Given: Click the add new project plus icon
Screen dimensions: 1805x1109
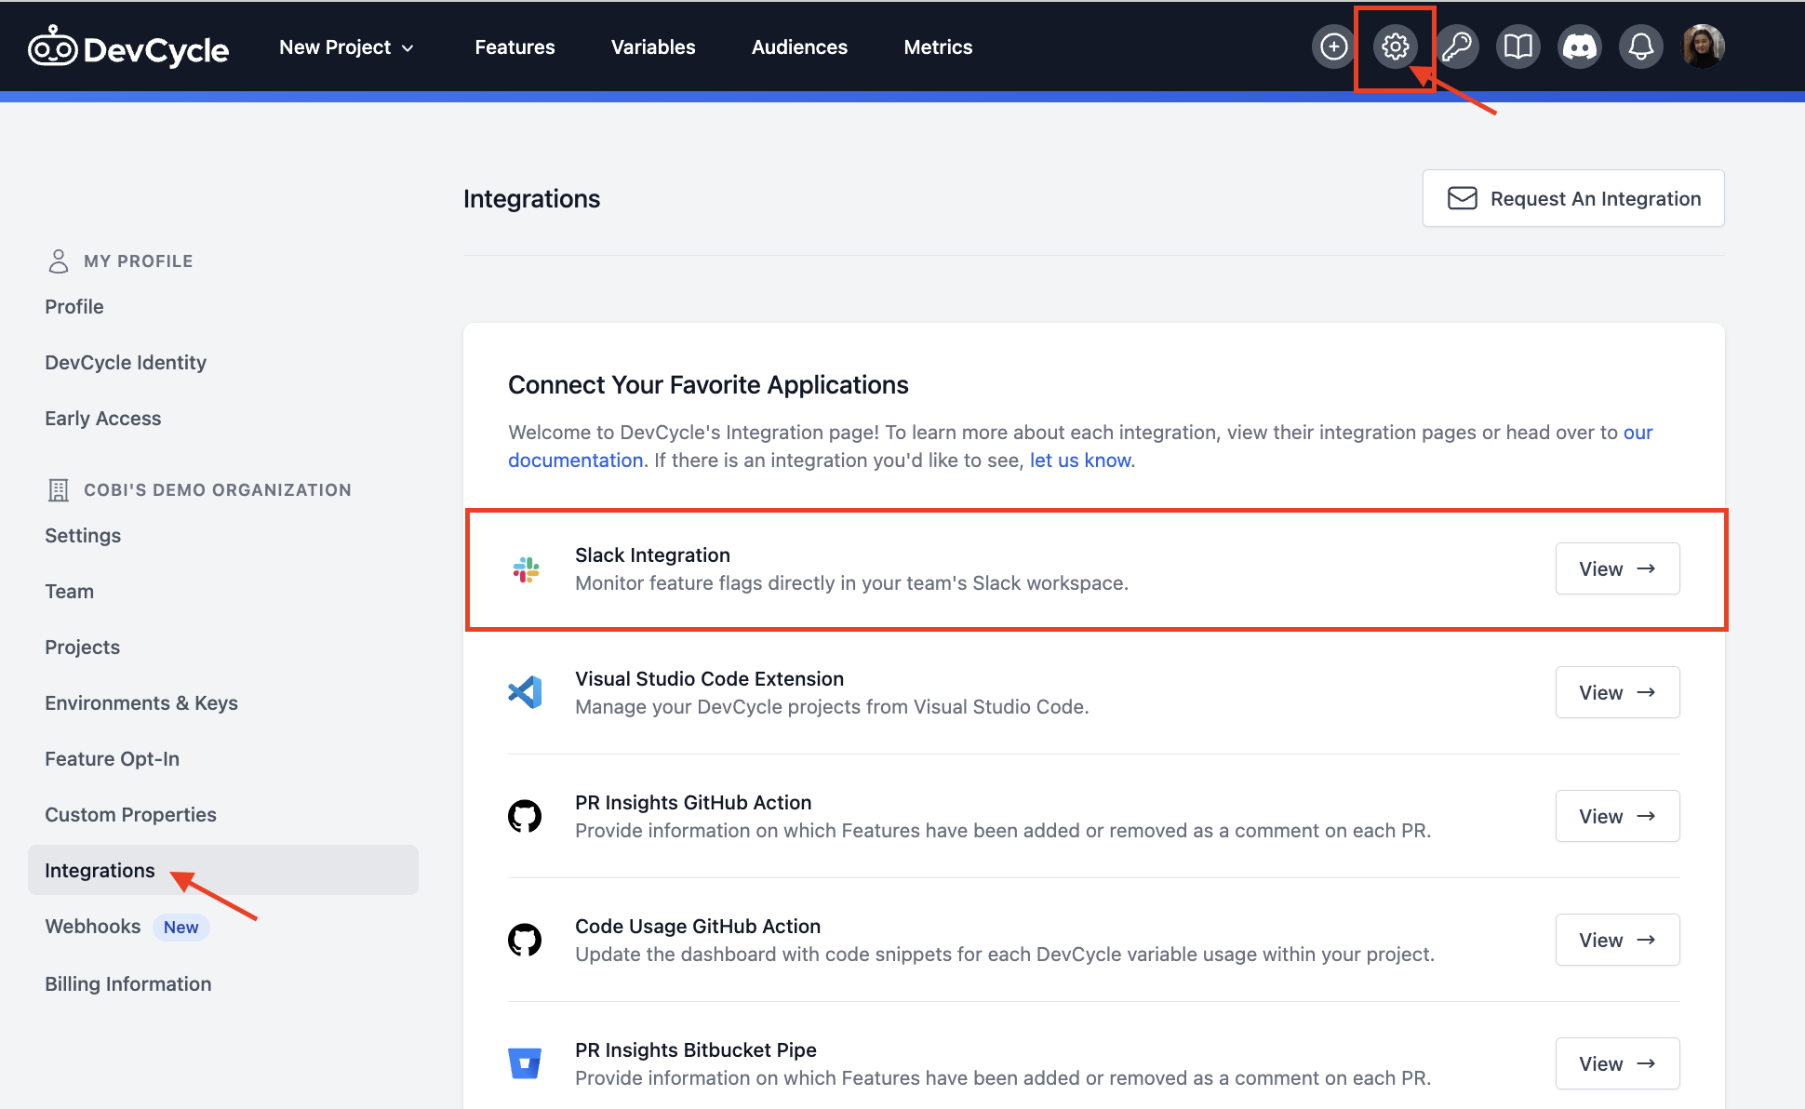Looking at the screenshot, I should coord(1333,47).
